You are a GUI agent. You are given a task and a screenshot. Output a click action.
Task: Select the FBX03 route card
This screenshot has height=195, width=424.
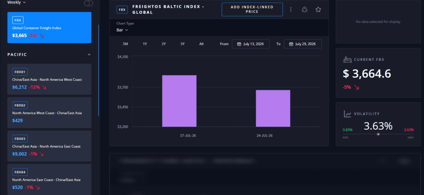pos(49,146)
